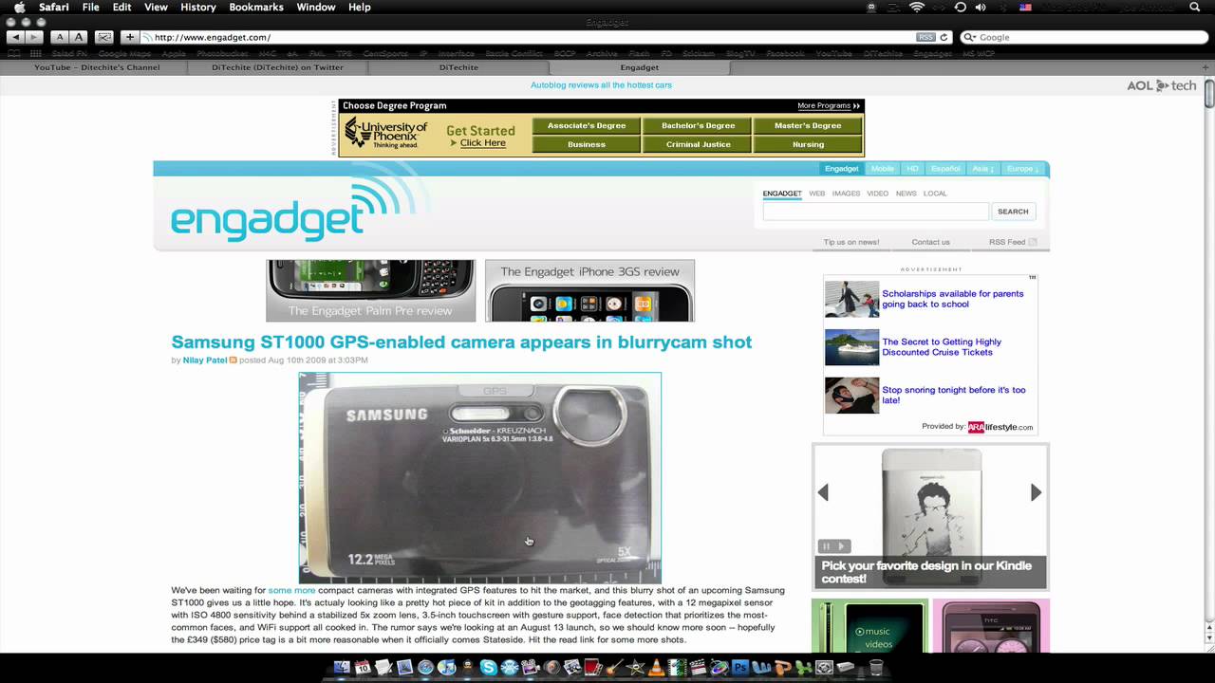The width and height of the screenshot is (1215, 683).
Task: Open the bookmarks book icon in bookmarks bar
Action: point(13,53)
